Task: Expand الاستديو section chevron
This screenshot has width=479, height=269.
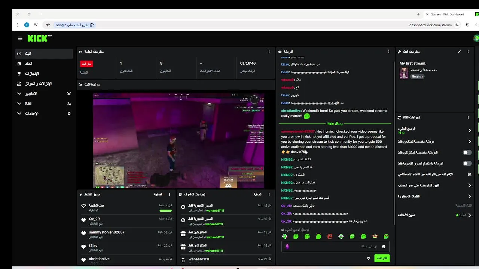Action: [19, 94]
